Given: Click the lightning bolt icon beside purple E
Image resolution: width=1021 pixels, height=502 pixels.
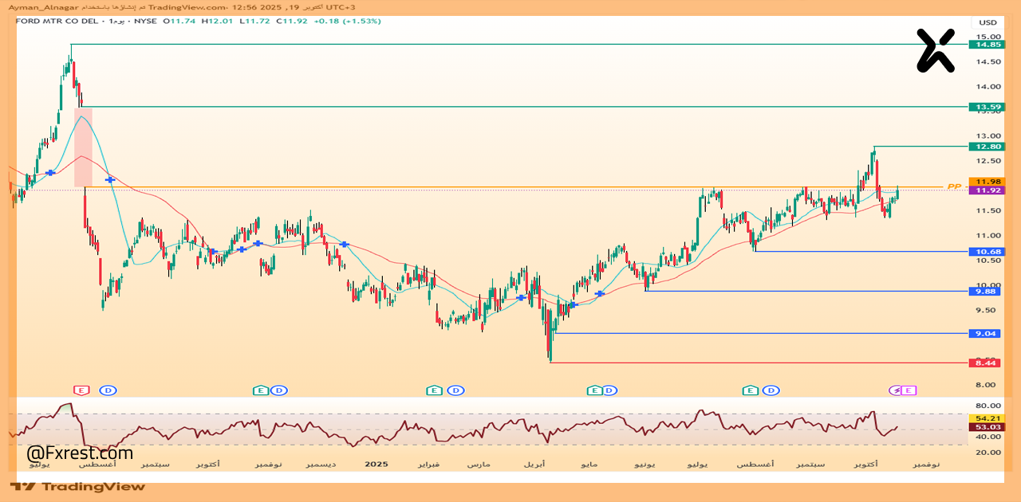Looking at the screenshot, I should [896, 390].
